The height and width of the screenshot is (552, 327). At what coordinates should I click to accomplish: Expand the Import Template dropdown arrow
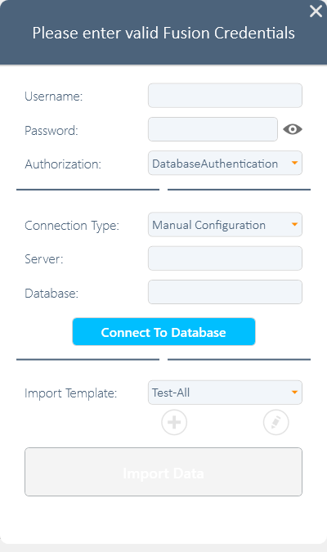tap(294, 393)
